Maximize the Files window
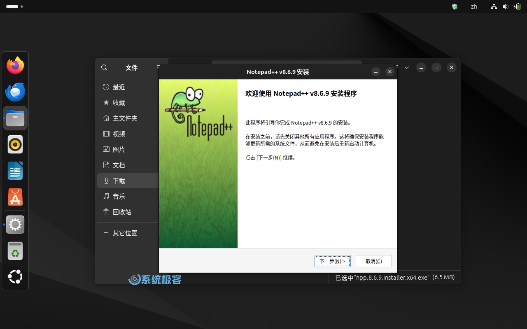 point(436,67)
